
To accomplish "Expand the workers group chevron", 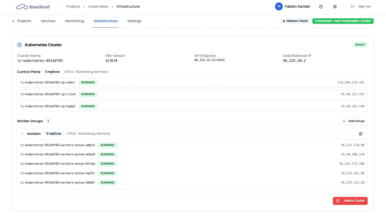I will pyautogui.click(x=22, y=134).
